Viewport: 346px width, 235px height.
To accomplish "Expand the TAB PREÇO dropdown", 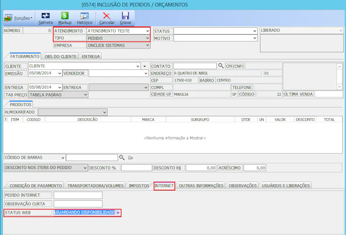I will pyautogui.click(x=86, y=95).
